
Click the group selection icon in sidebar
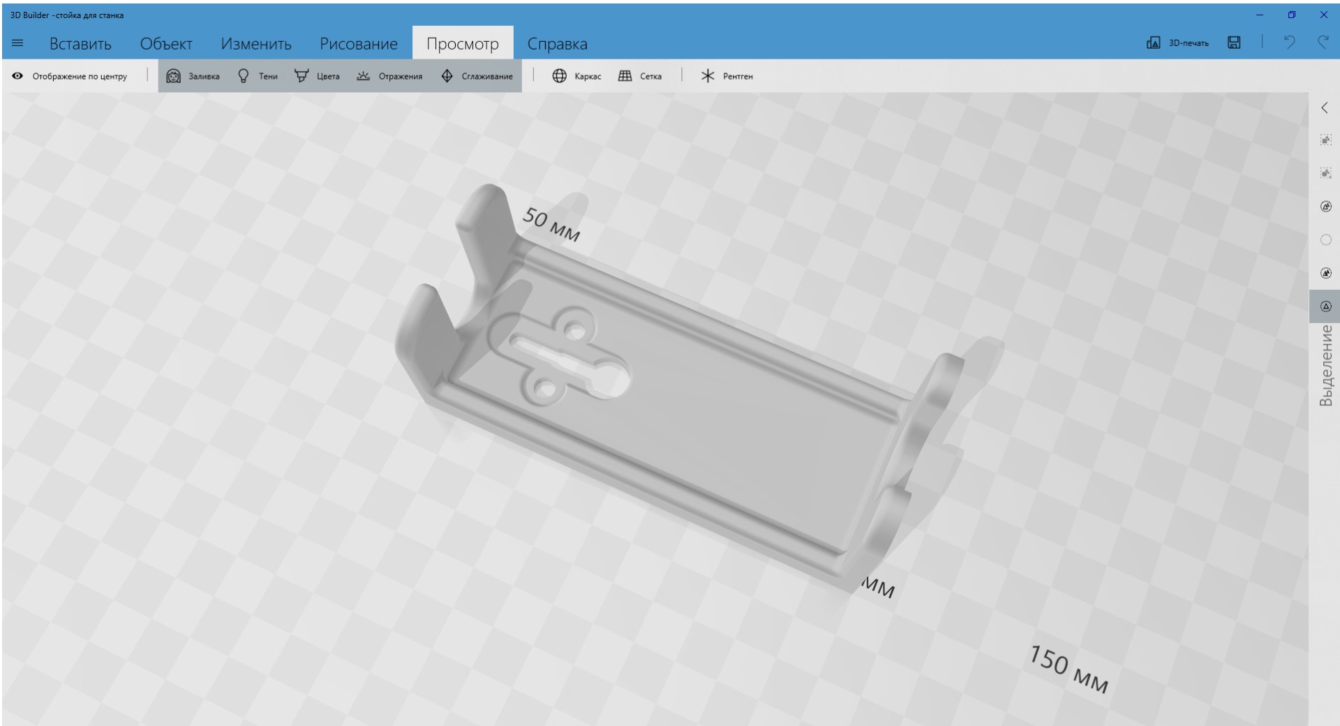pyautogui.click(x=1325, y=140)
